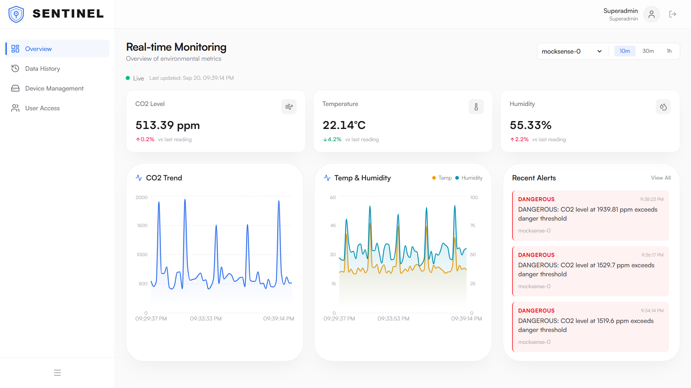This screenshot has height=388, width=691.
Task: Click the temperature 4.2% decrease indicator
Action: (332, 139)
